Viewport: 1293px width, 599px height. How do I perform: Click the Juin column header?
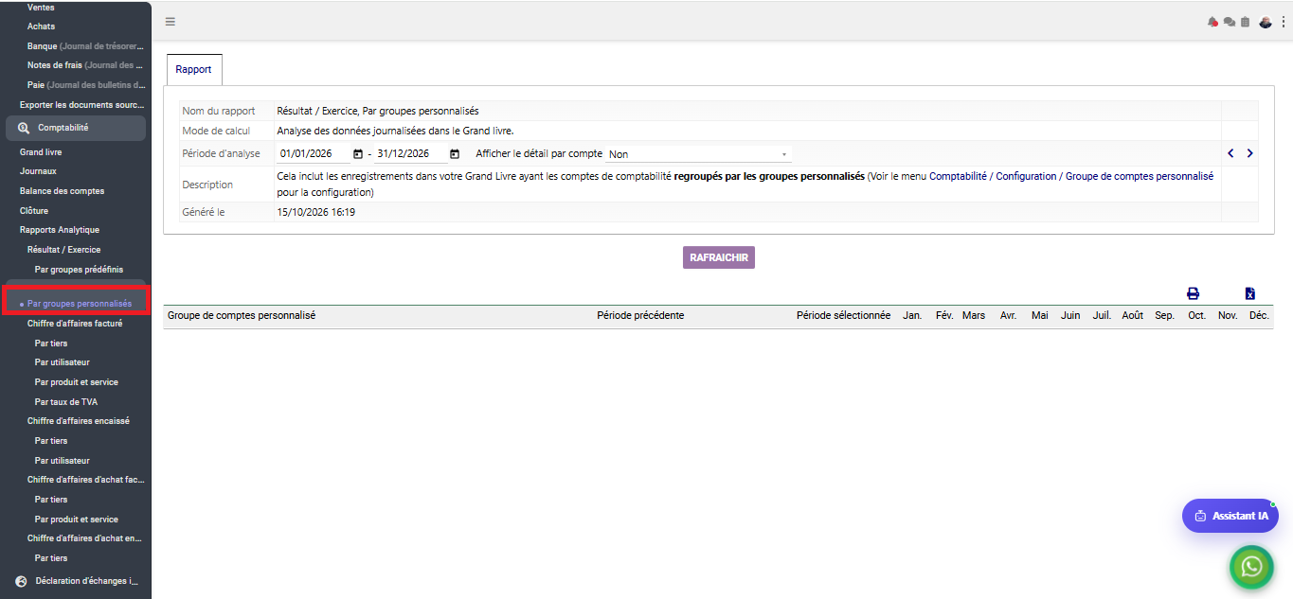[x=1070, y=315]
